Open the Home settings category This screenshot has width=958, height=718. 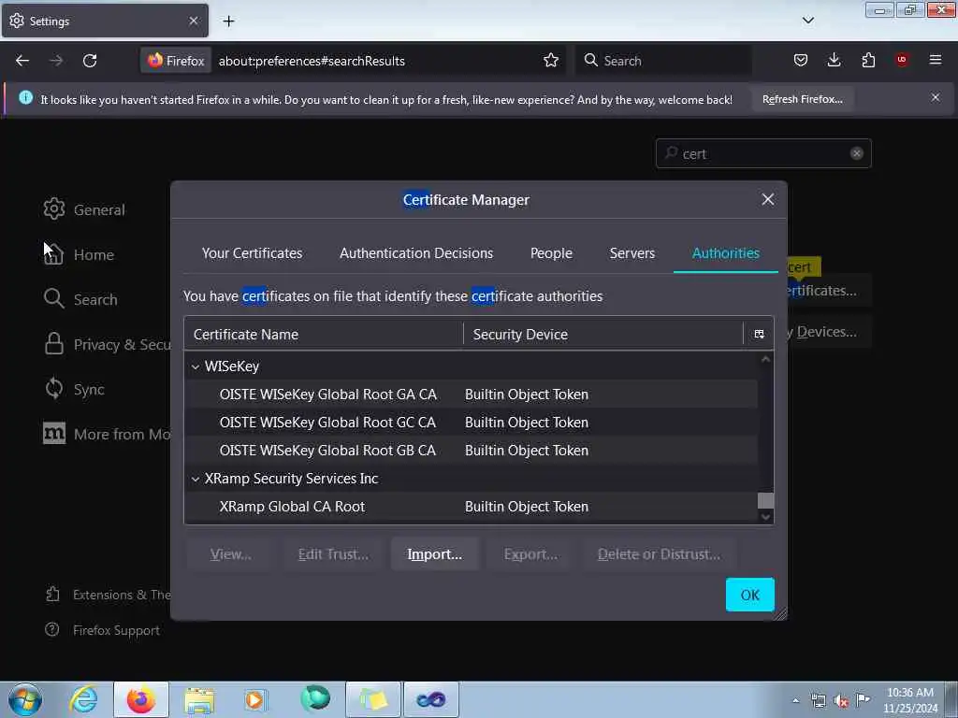point(79,254)
